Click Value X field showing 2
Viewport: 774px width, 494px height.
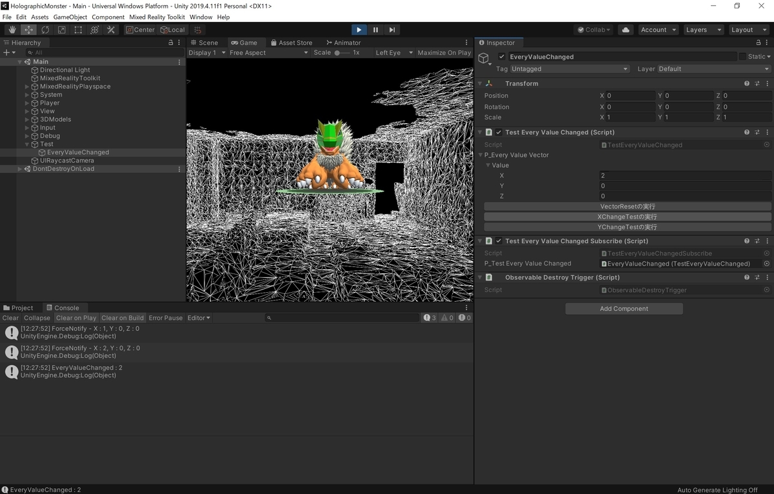685,175
